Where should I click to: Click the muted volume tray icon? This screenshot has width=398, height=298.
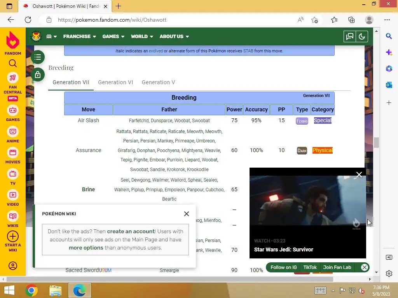point(361,290)
